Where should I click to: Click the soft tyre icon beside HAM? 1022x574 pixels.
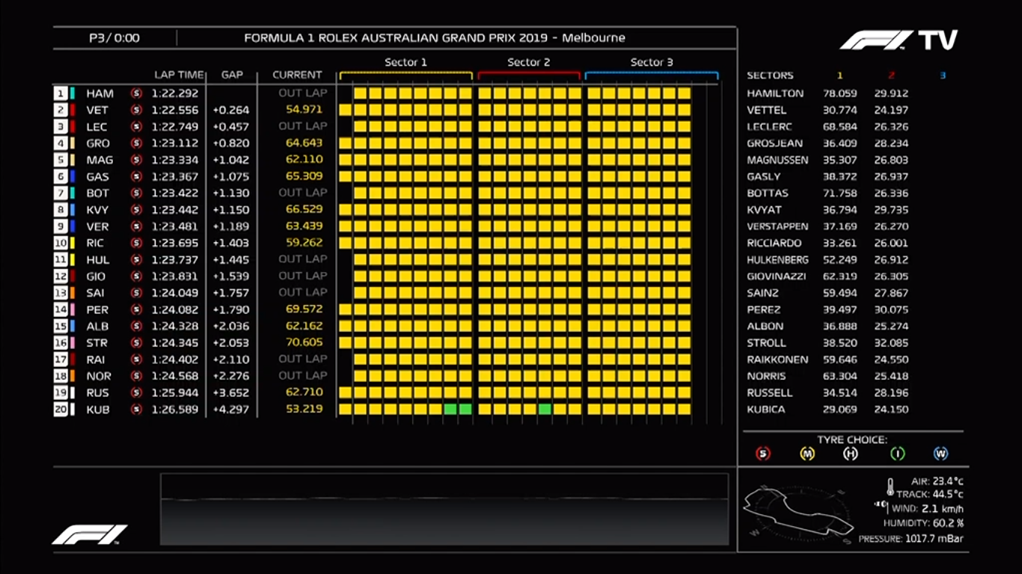(x=136, y=93)
